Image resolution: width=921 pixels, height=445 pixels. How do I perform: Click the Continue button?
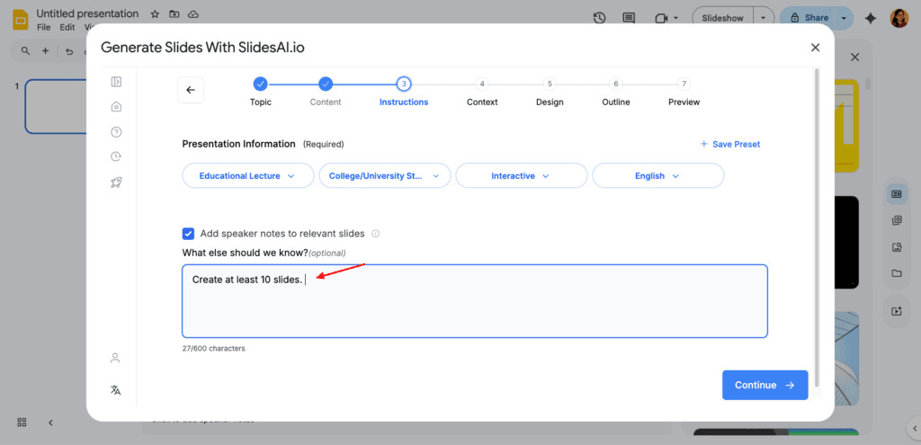pos(765,385)
